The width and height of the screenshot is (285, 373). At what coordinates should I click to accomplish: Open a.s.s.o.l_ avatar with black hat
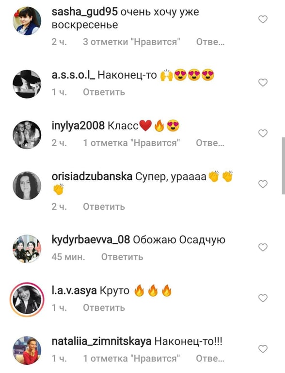27,84
